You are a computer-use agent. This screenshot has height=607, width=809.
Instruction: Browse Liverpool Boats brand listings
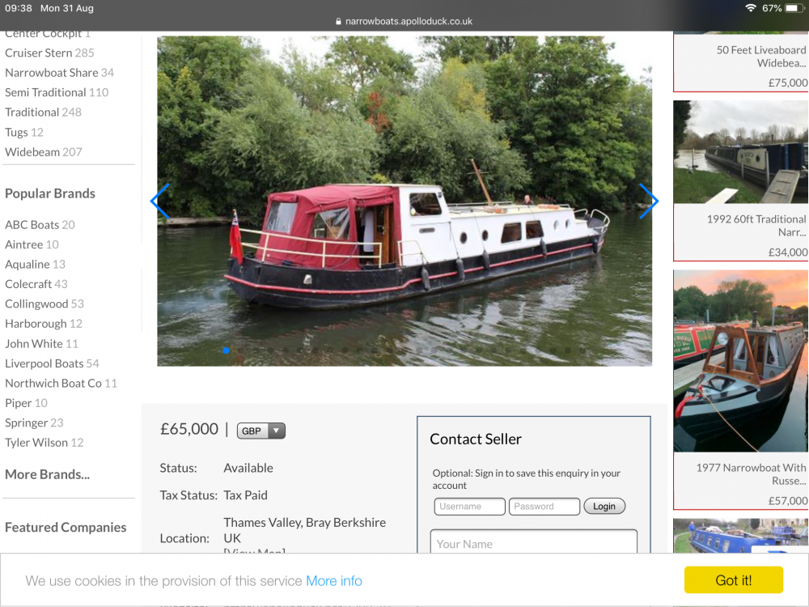pyautogui.click(x=52, y=363)
